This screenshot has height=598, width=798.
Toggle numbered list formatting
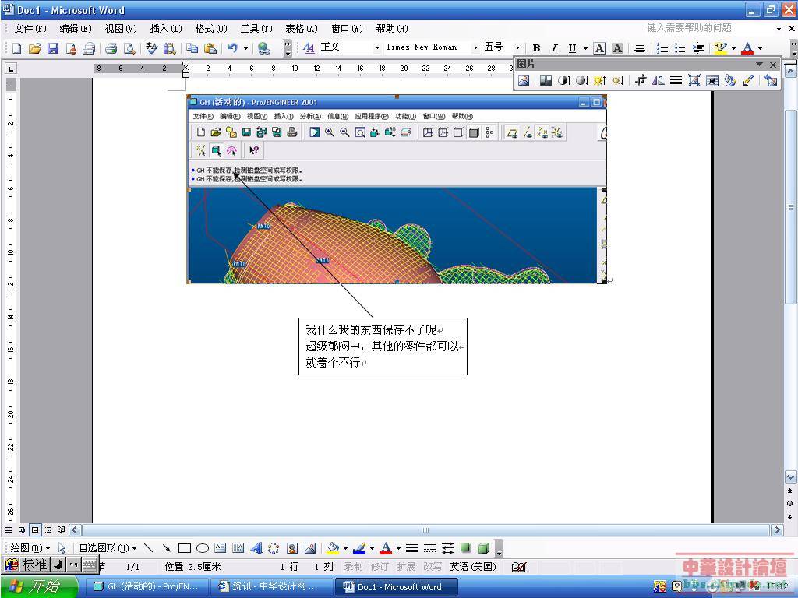(x=662, y=48)
